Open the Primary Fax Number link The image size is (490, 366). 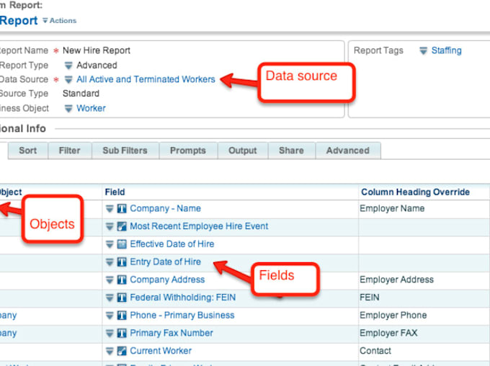pyautogui.click(x=171, y=333)
